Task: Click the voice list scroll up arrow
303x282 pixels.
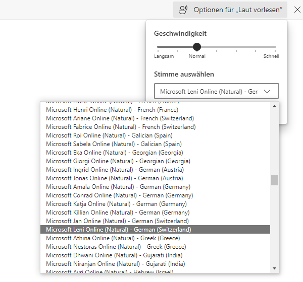Action: click(x=274, y=106)
